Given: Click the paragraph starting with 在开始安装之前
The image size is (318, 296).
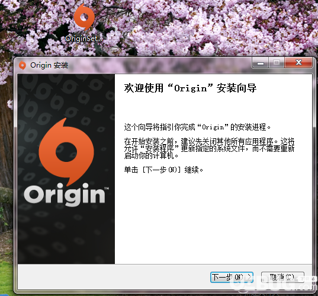Looking at the screenshot, I should tap(209, 148).
